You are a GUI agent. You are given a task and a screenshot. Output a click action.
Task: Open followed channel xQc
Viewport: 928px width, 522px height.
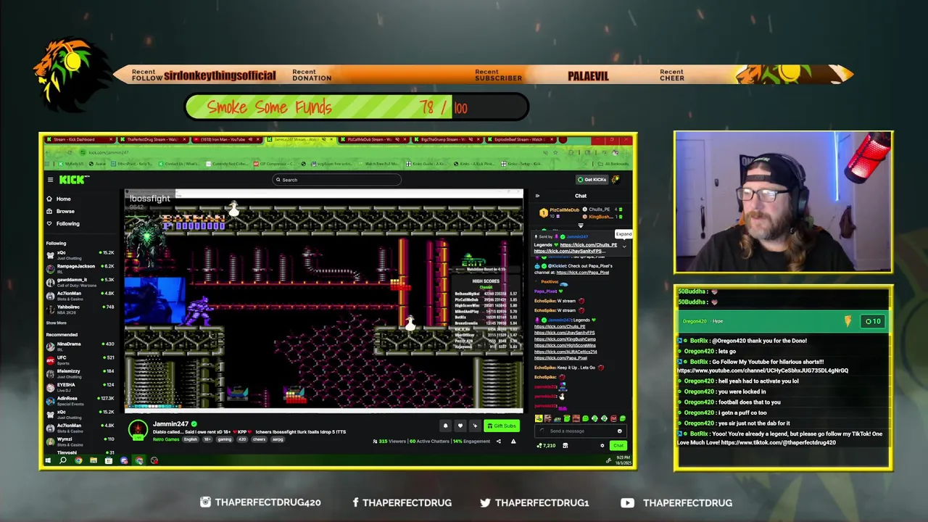pos(80,254)
